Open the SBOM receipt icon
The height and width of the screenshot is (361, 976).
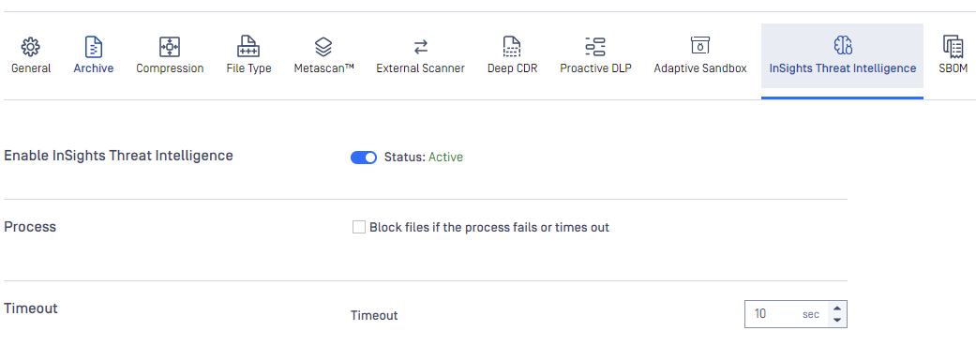(953, 47)
